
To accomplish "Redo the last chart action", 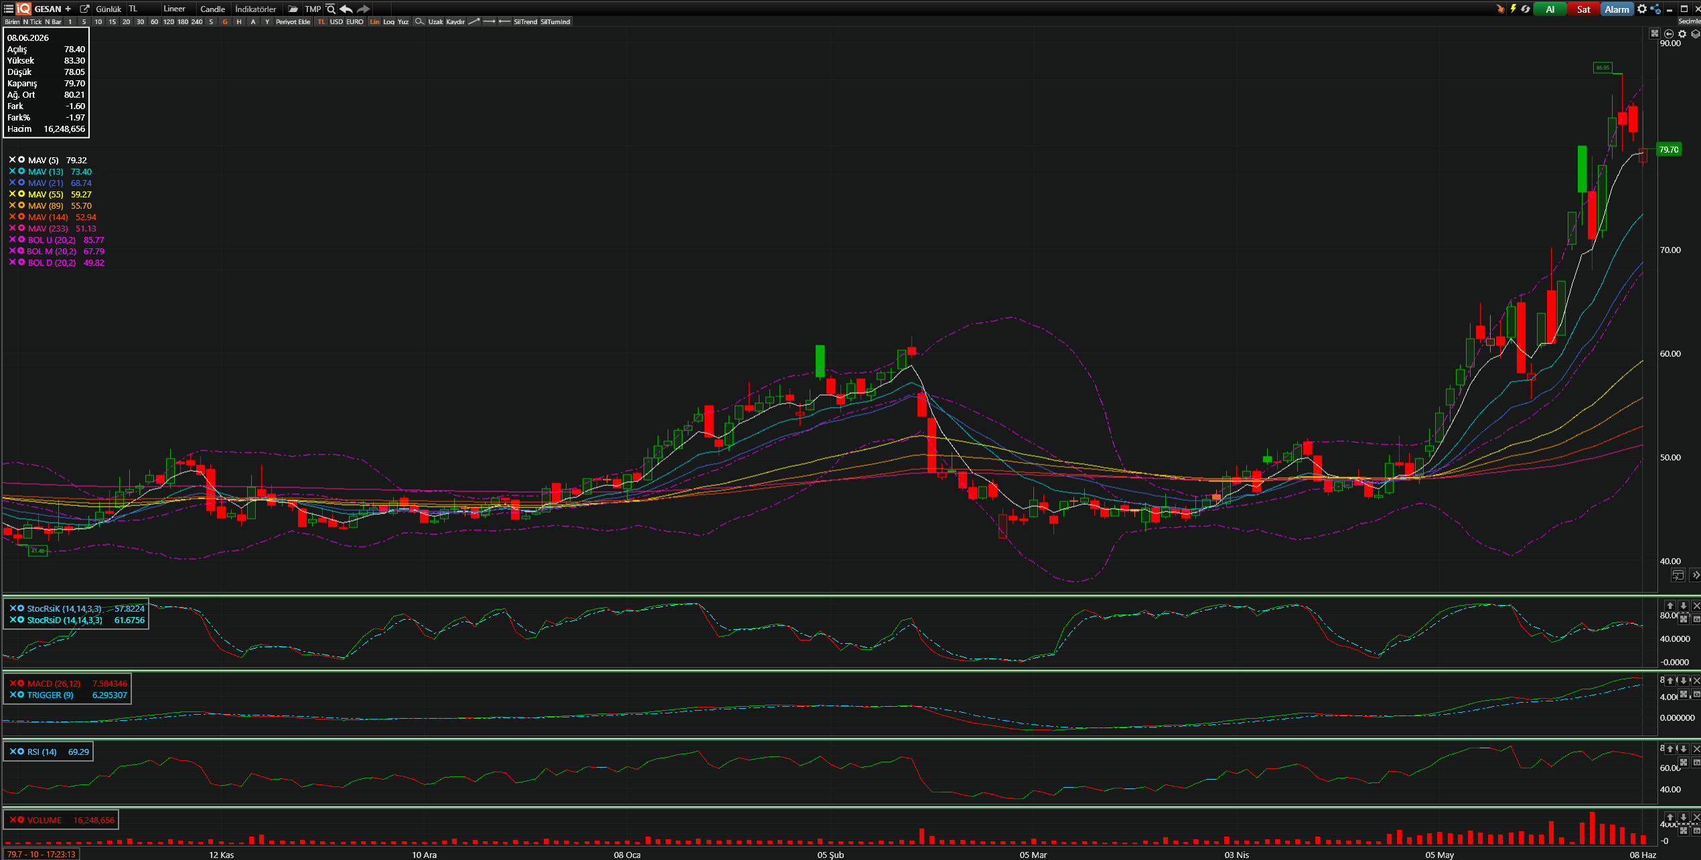I will tap(363, 9).
